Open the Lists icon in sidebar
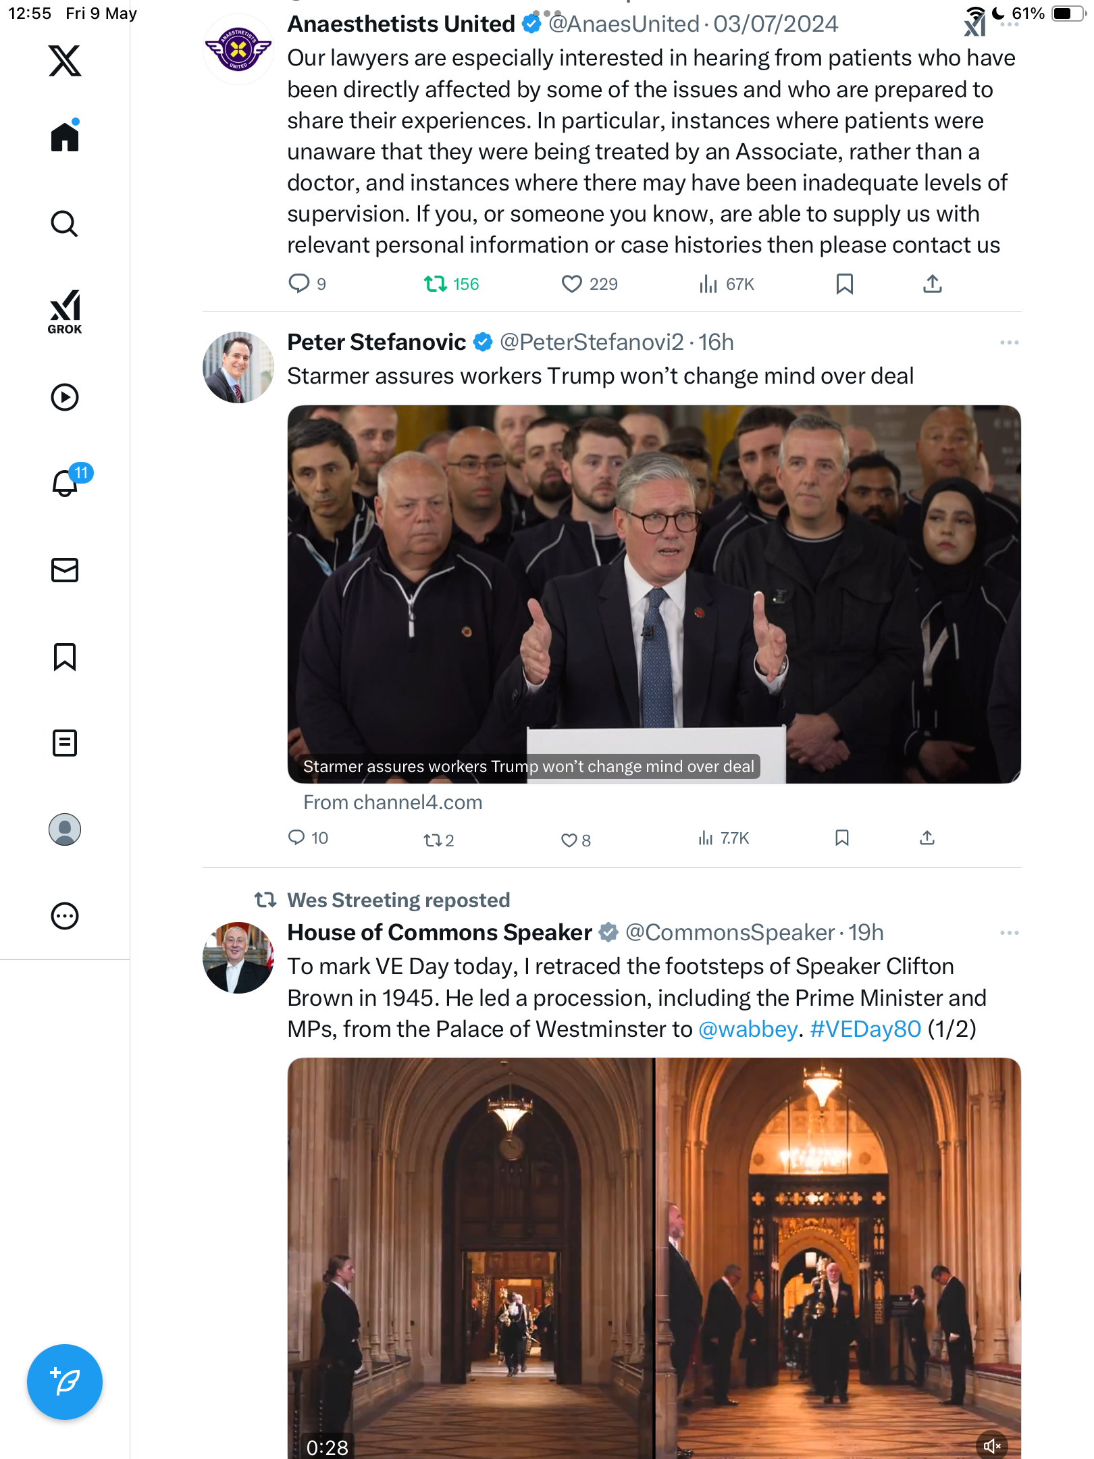 click(65, 743)
